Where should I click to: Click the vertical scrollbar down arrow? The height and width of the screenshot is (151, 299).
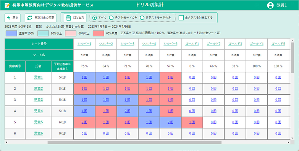click(293, 138)
